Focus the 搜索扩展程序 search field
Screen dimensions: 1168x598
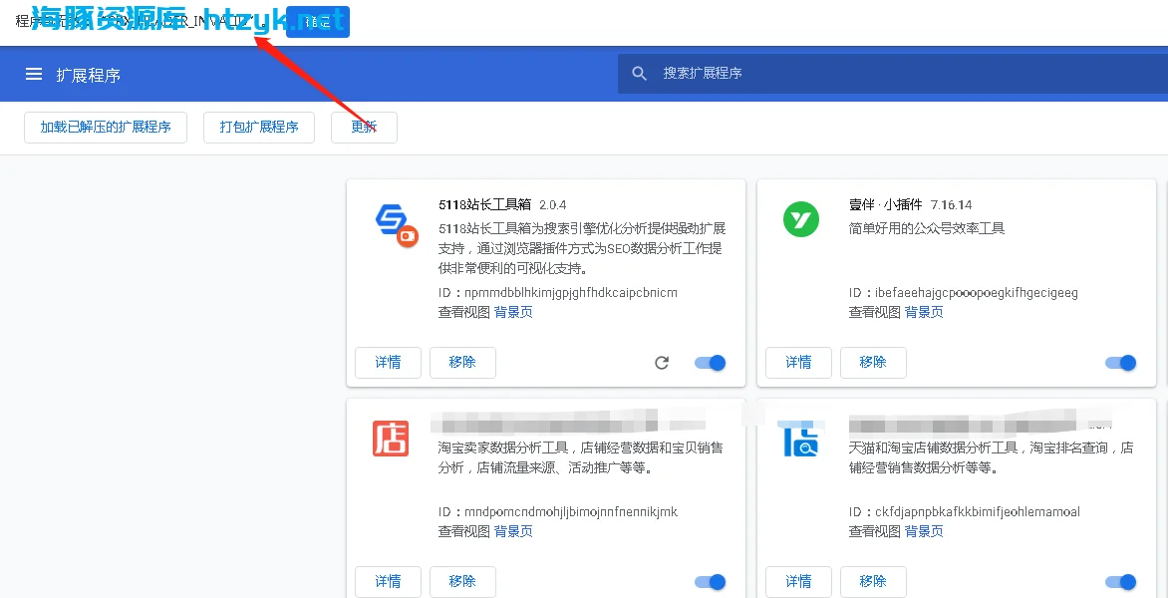892,73
